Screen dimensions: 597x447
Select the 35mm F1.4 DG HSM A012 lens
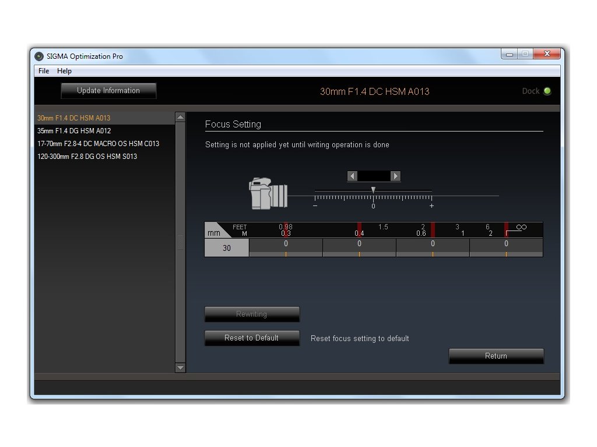coord(105,131)
